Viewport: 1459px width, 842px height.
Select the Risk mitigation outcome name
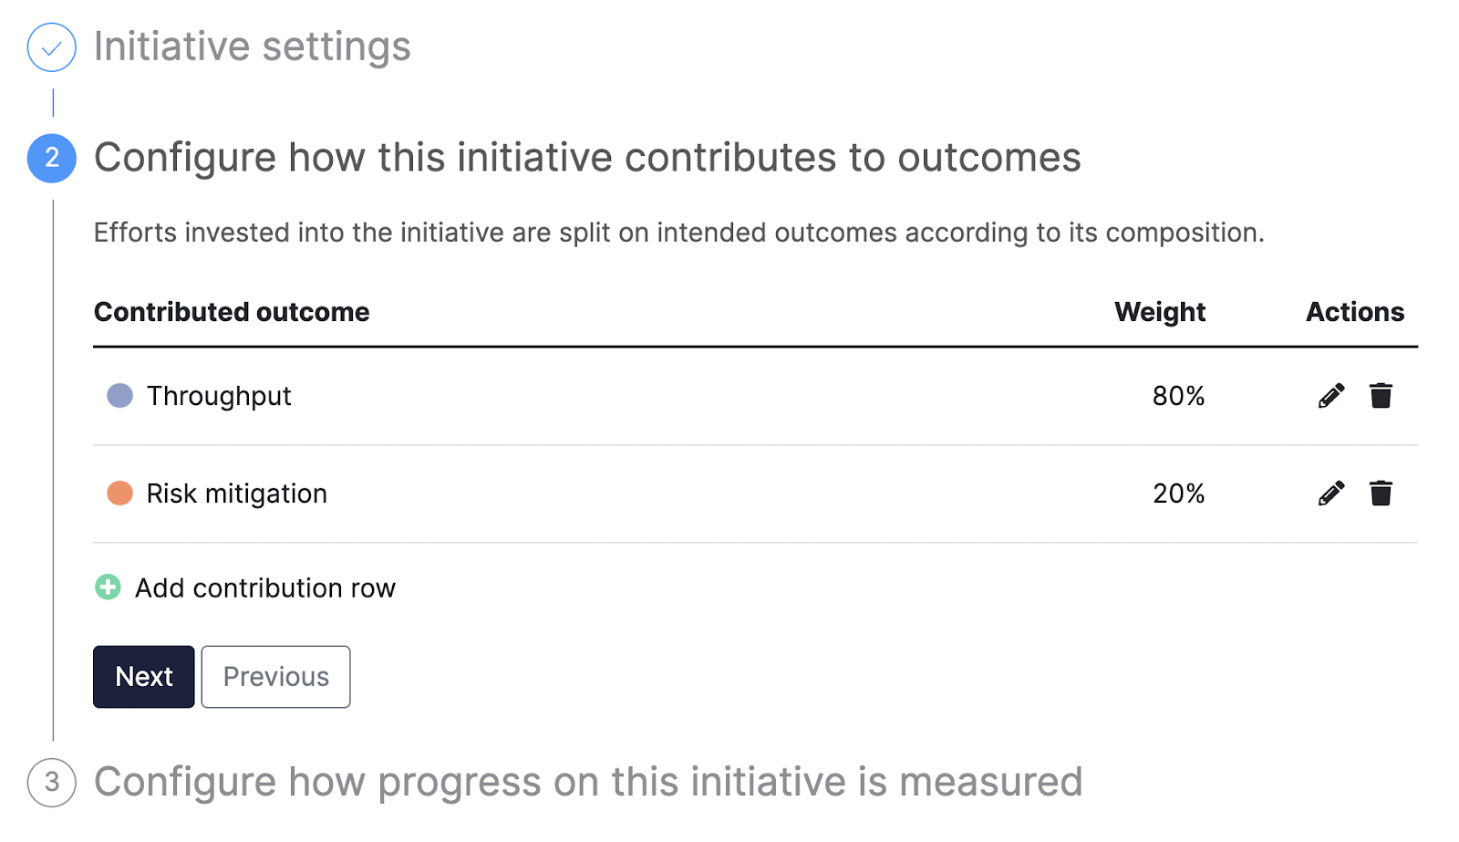(237, 494)
